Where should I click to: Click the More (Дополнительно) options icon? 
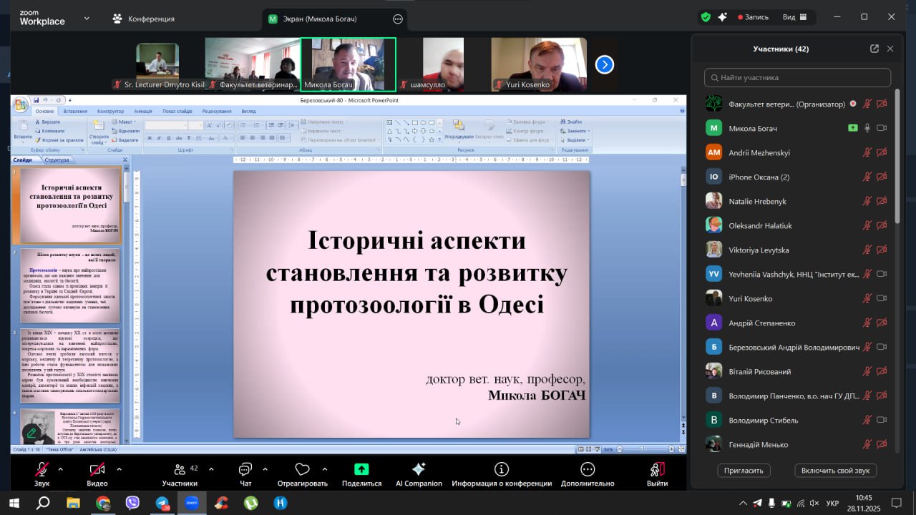[x=588, y=469]
